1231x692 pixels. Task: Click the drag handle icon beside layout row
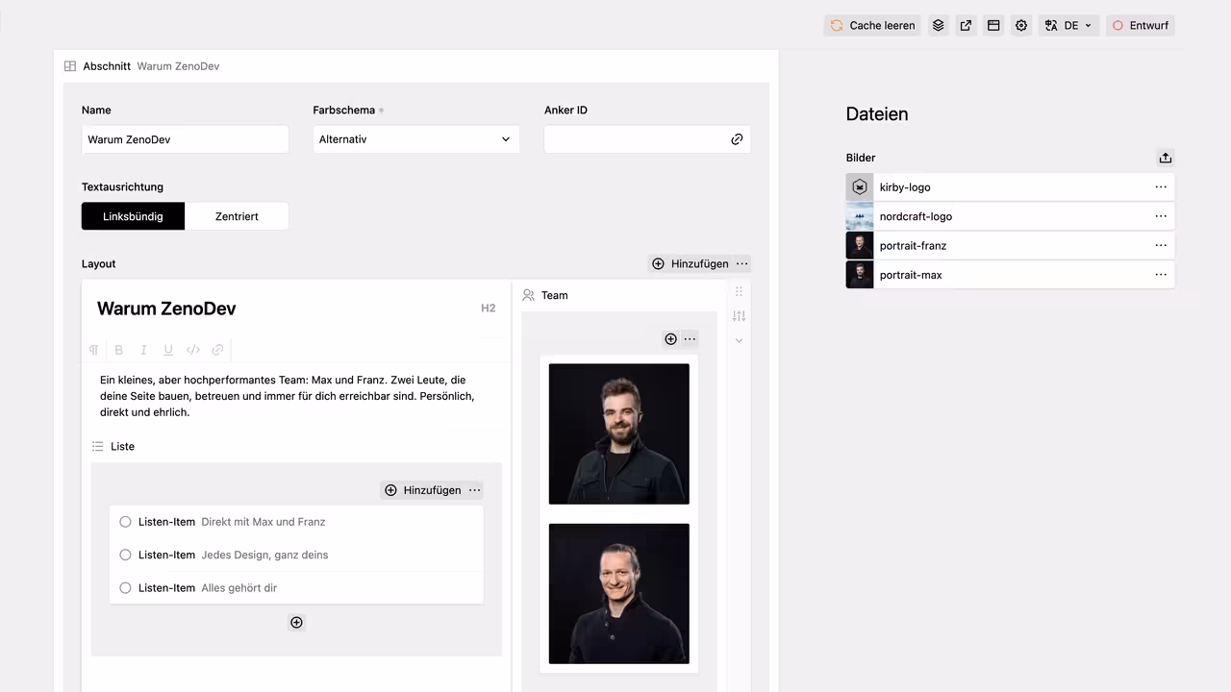(739, 291)
